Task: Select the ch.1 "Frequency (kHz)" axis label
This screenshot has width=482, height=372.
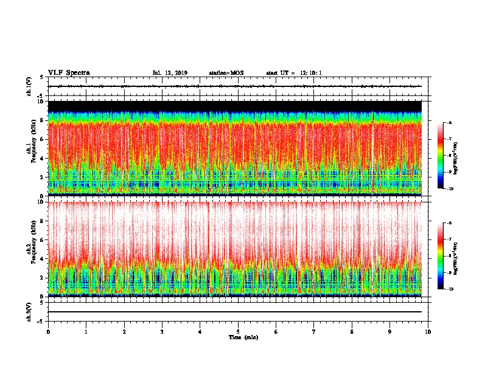Action: pyautogui.click(x=33, y=141)
